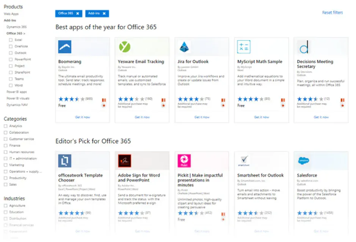The height and width of the screenshot is (242, 356).
Task: Click the Reset filters link
Action: click(332, 12)
